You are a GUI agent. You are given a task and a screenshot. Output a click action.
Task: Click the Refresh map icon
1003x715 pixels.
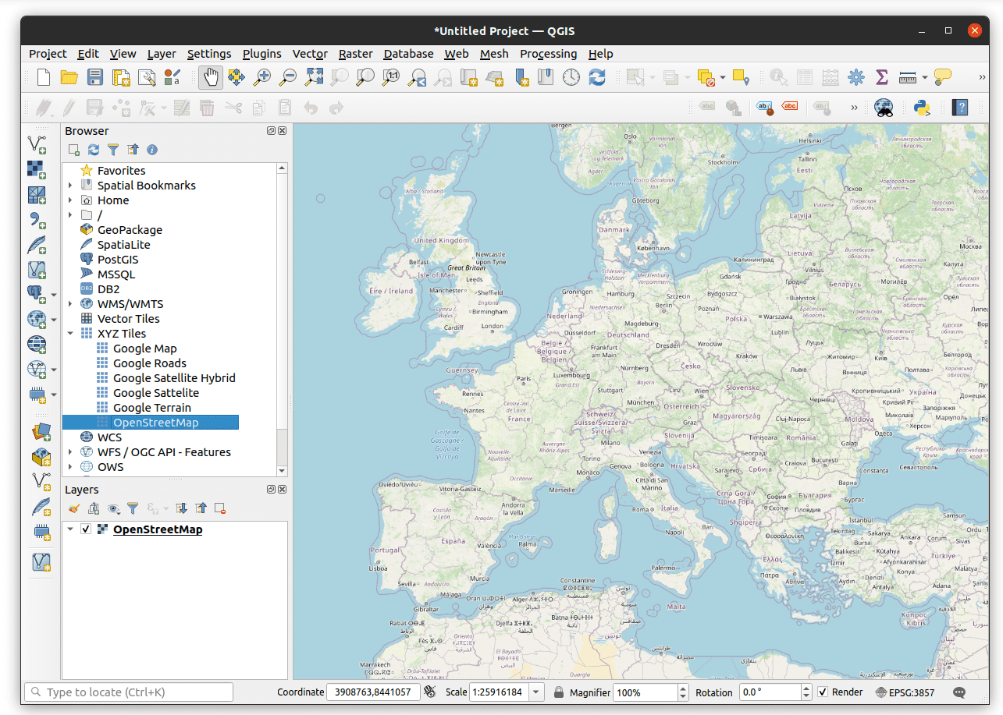(x=596, y=77)
